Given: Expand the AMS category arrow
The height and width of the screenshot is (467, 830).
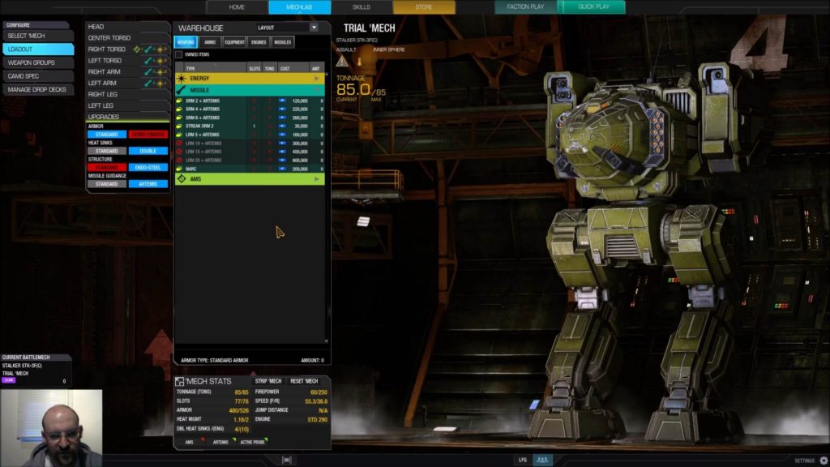Looking at the screenshot, I should tap(317, 179).
